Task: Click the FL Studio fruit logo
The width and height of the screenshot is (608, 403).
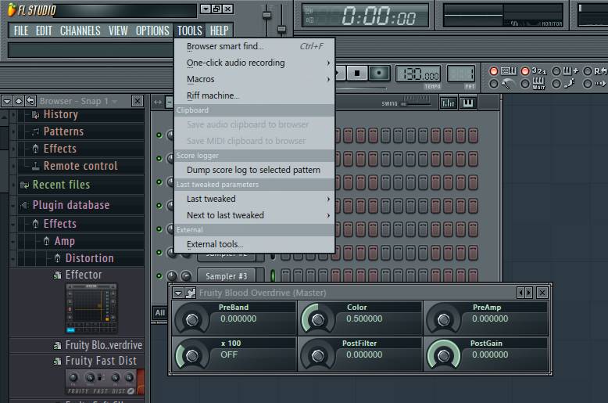Action: (x=12, y=9)
